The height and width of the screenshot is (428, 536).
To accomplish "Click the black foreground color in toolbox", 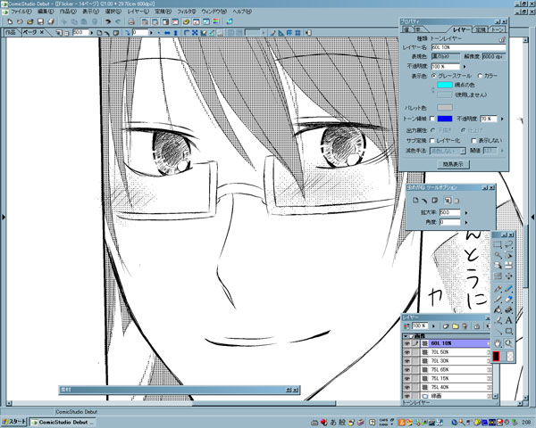I will [497, 357].
